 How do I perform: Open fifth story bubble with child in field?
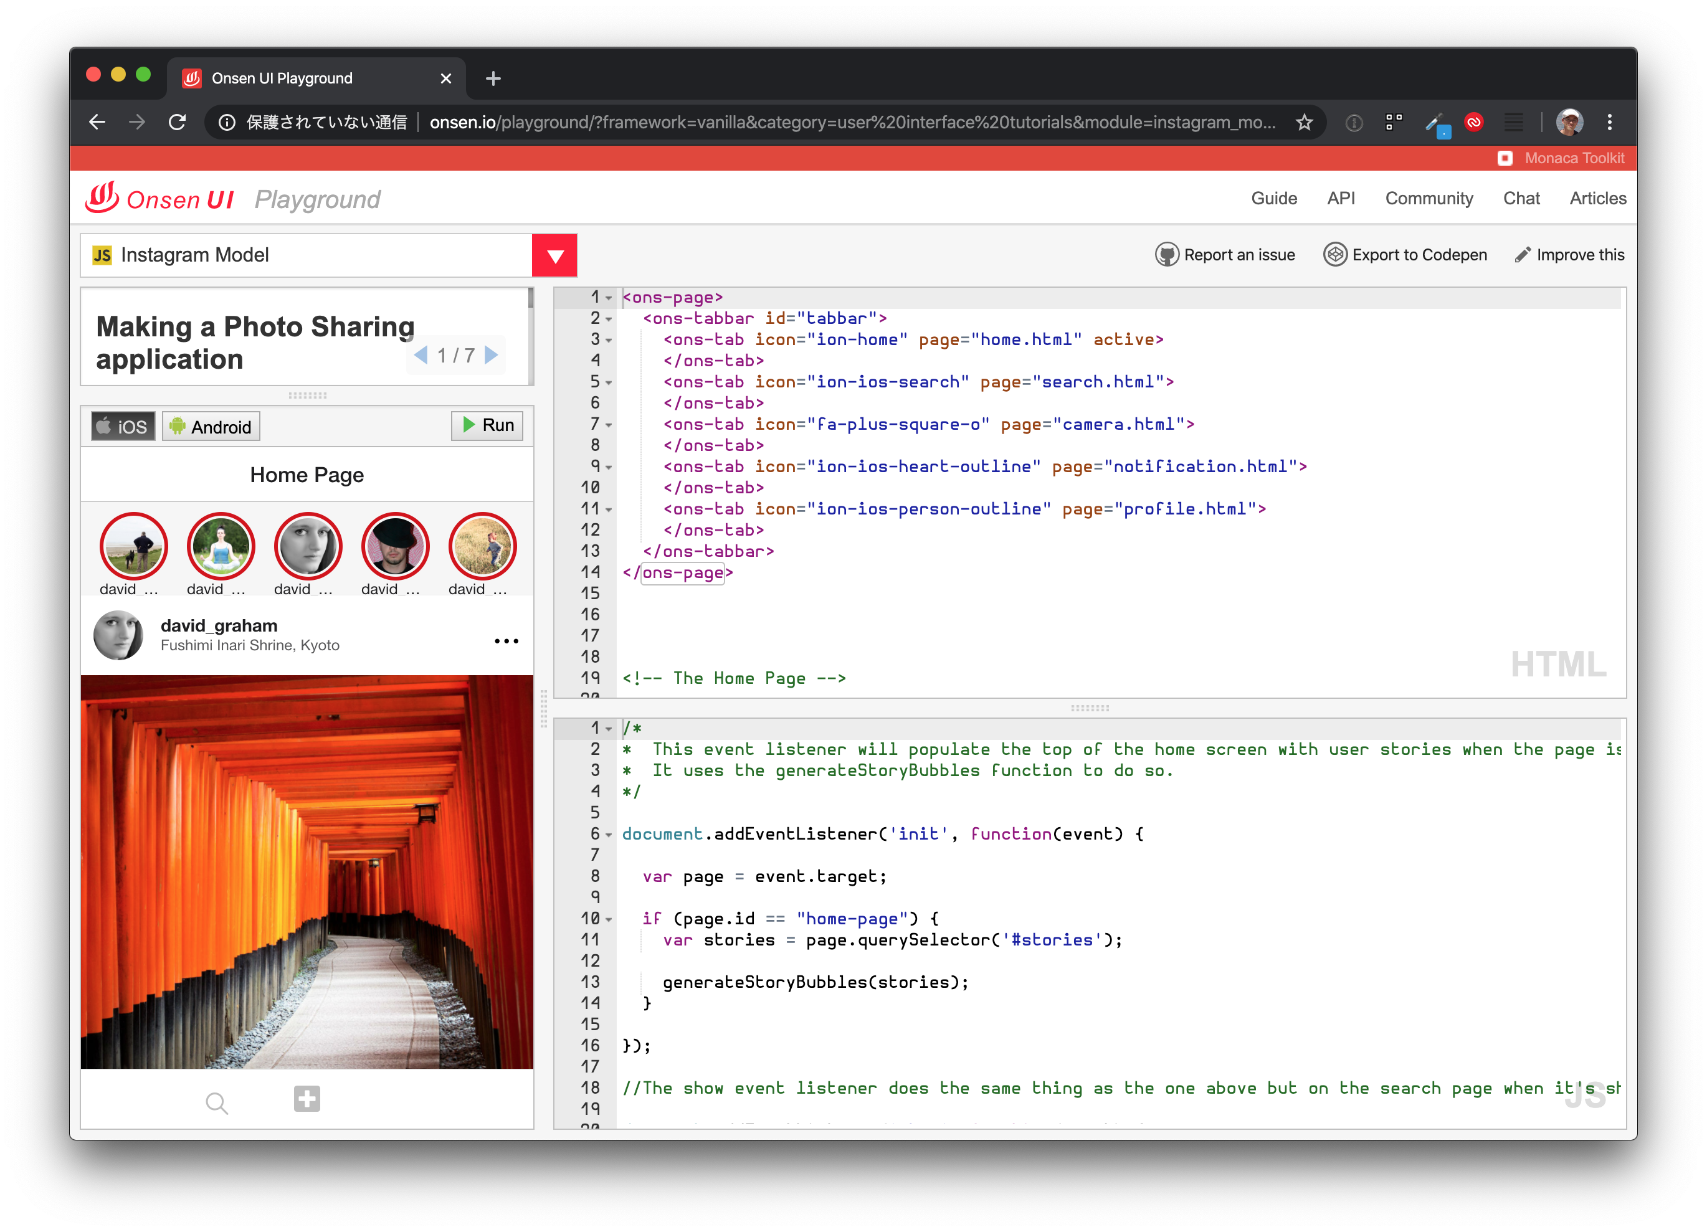[x=482, y=546]
